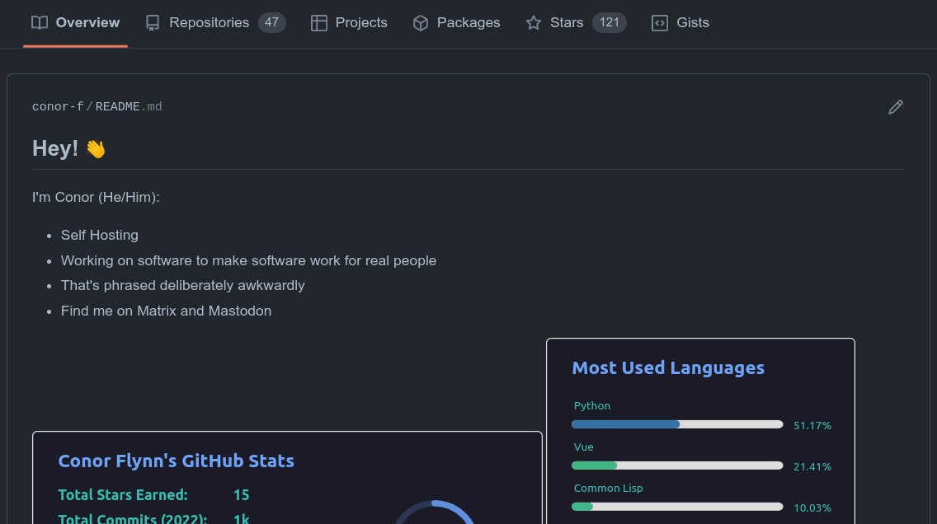
Task: Click the 'Total Commits (2022):' label
Action: click(x=133, y=518)
